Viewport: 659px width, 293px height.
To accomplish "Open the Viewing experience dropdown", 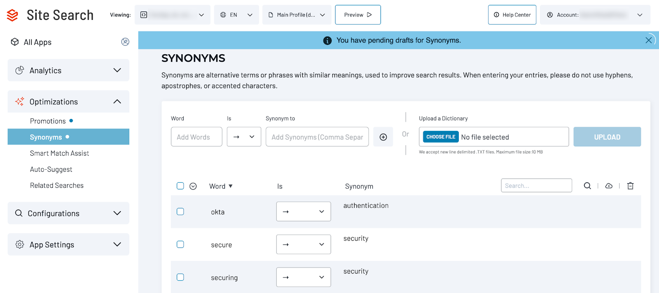I will [x=172, y=15].
